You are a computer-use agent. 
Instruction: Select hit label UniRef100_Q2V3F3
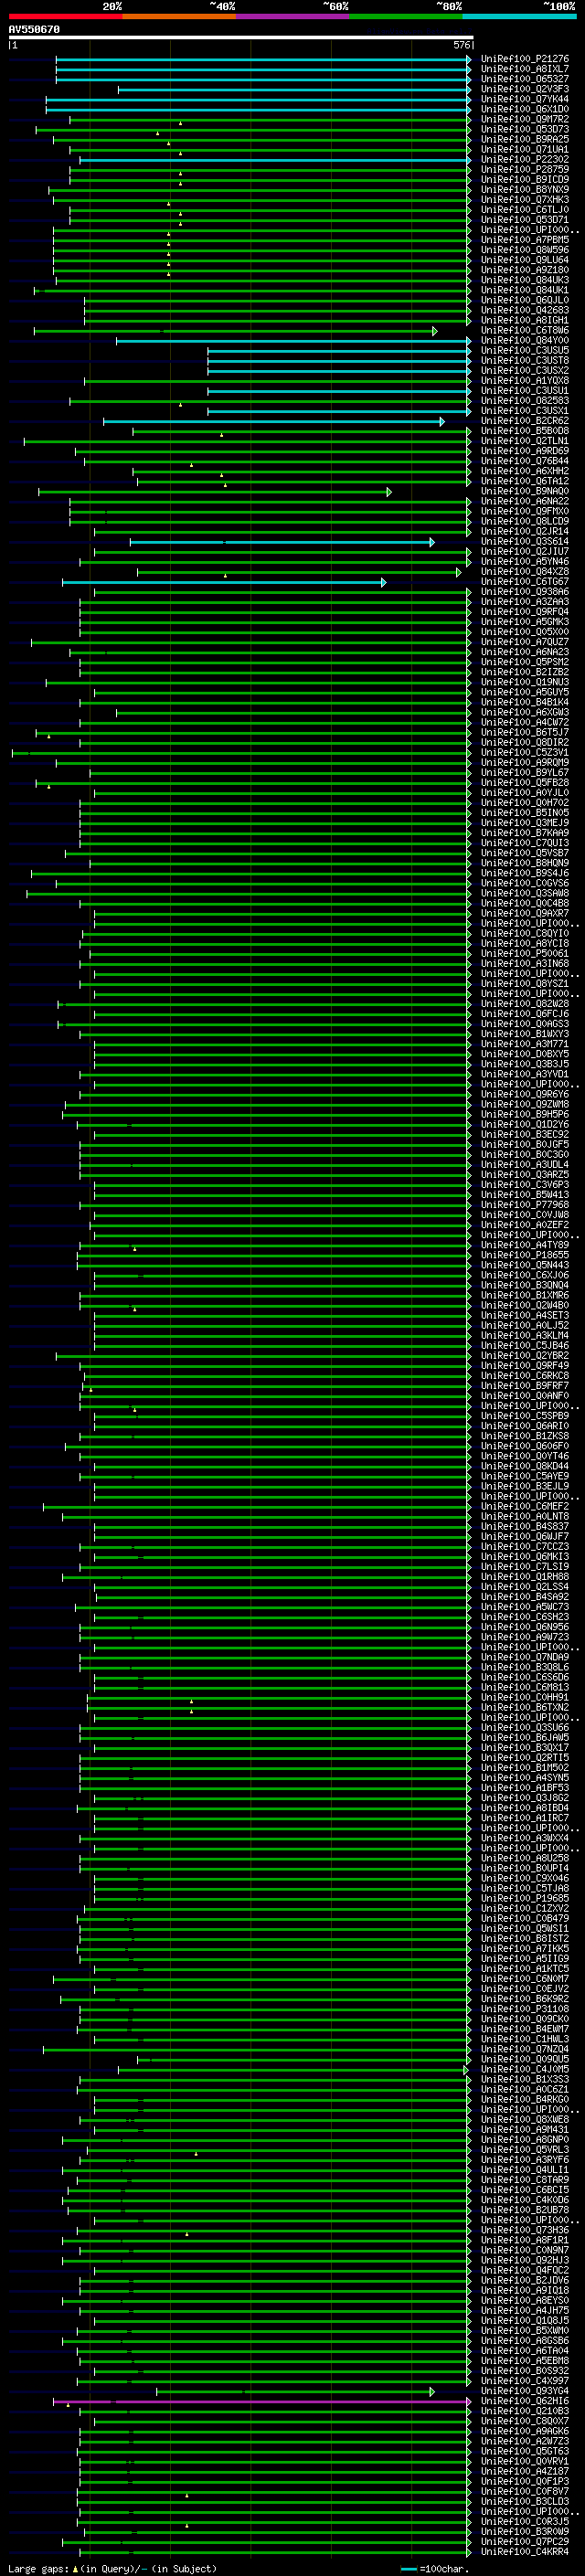tap(524, 89)
